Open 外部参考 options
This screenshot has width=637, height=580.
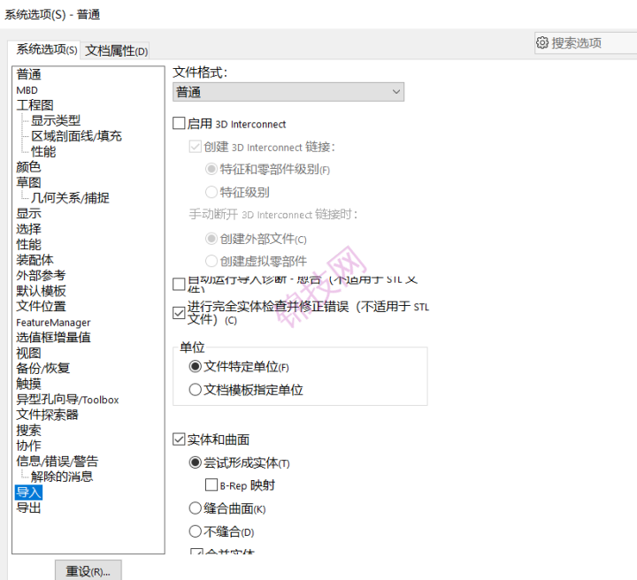41,275
